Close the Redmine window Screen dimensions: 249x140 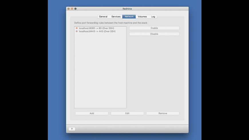click(x=68, y=9)
